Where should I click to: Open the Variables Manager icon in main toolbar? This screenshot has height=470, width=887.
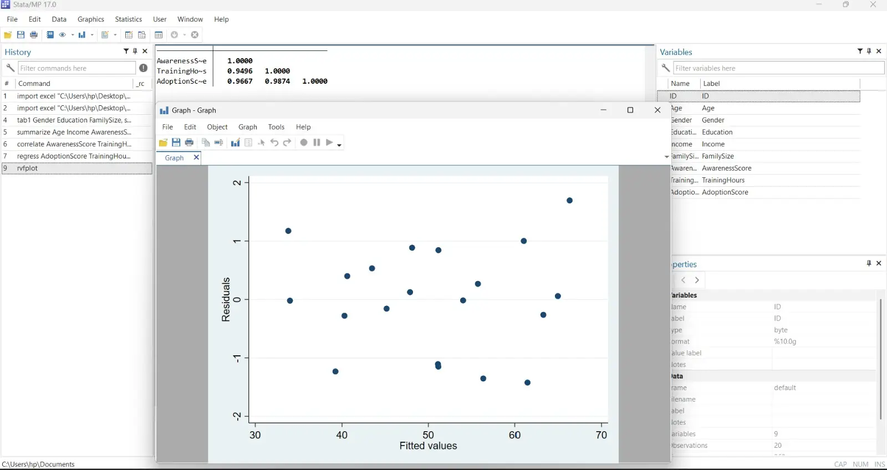(159, 35)
